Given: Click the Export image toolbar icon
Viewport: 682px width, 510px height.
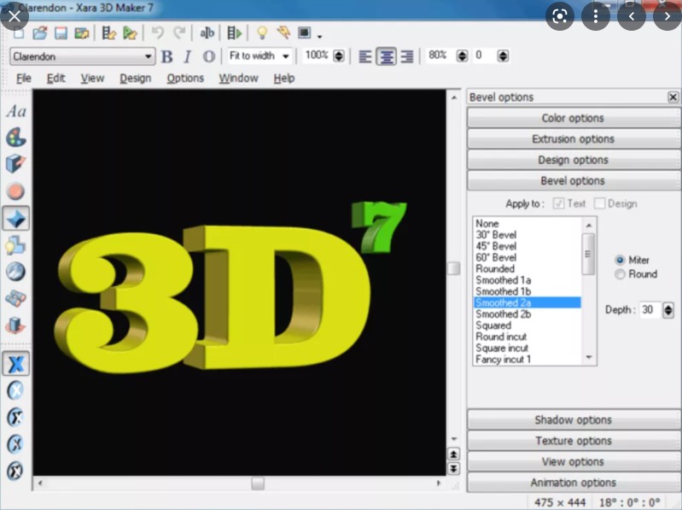Looking at the screenshot, I should (81, 33).
